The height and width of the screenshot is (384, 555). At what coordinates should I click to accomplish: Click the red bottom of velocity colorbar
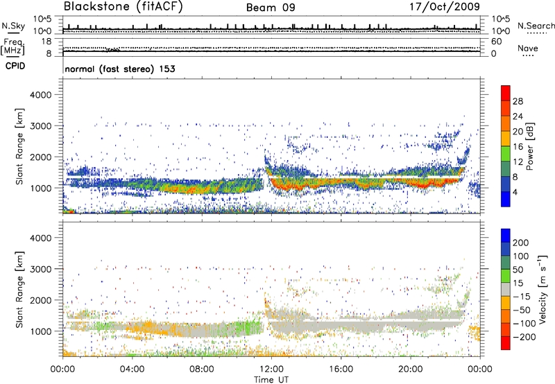point(506,343)
